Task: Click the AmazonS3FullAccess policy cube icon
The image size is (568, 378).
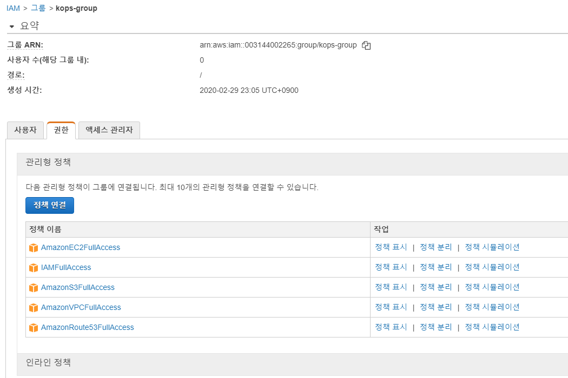Action: click(34, 288)
